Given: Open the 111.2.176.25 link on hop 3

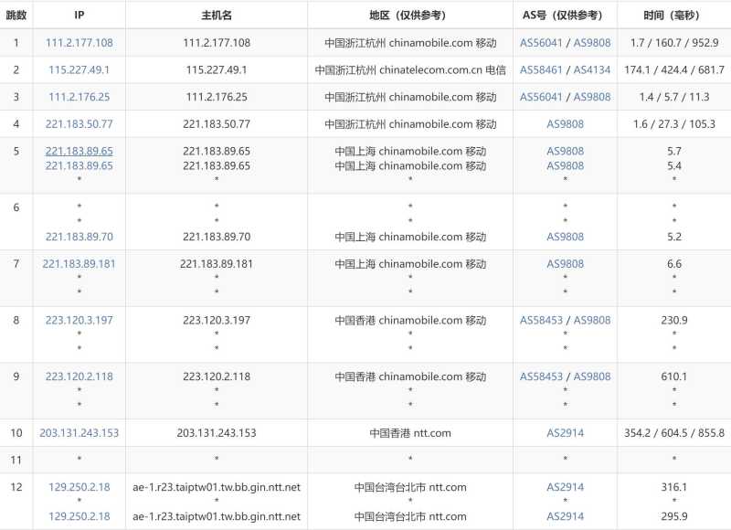Looking at the screenshot, I should point(79,96).
